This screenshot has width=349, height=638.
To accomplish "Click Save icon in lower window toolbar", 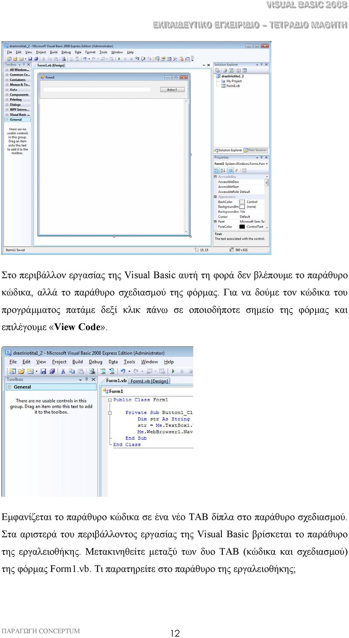I will point(43,371).
